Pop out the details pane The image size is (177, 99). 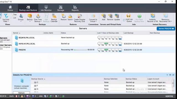173,75
